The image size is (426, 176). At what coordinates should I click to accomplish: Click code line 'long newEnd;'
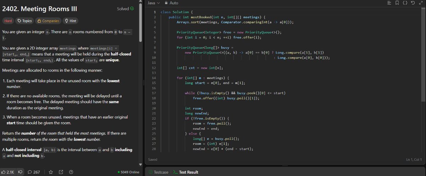[196, 113]
